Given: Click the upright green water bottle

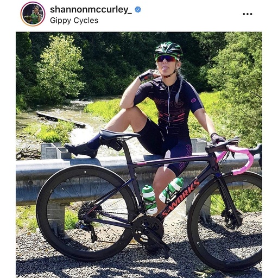Looking at the screenshot, I should tap(149, 199).
